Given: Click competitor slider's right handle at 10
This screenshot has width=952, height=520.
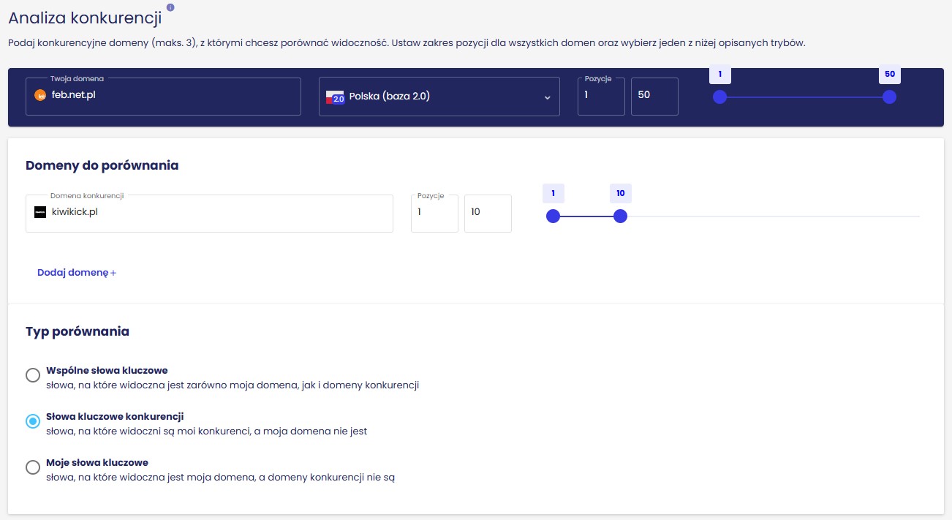Looking at the screenshot, I should coord(620,216).
